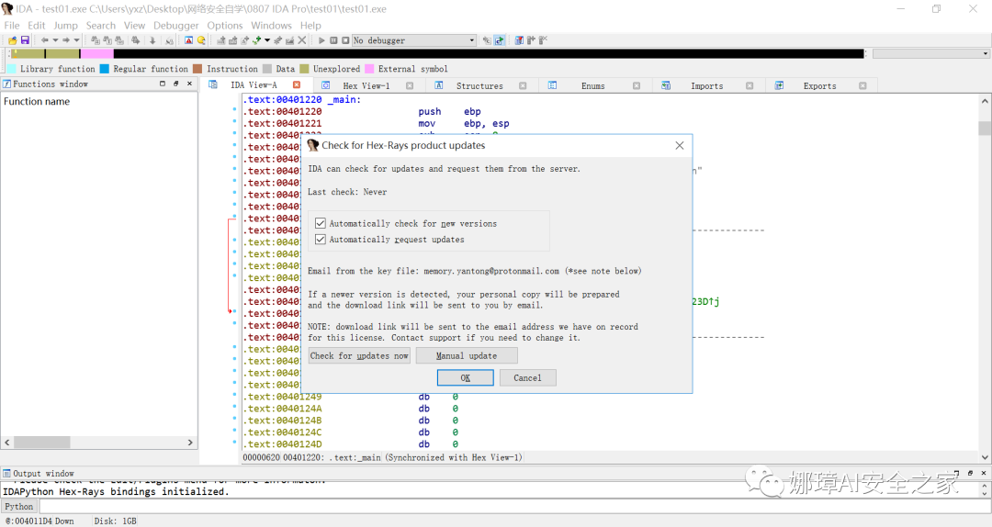Click the Pause process toolbar icon
Viewport: 992px width, 527px height.
pos(333,40)
